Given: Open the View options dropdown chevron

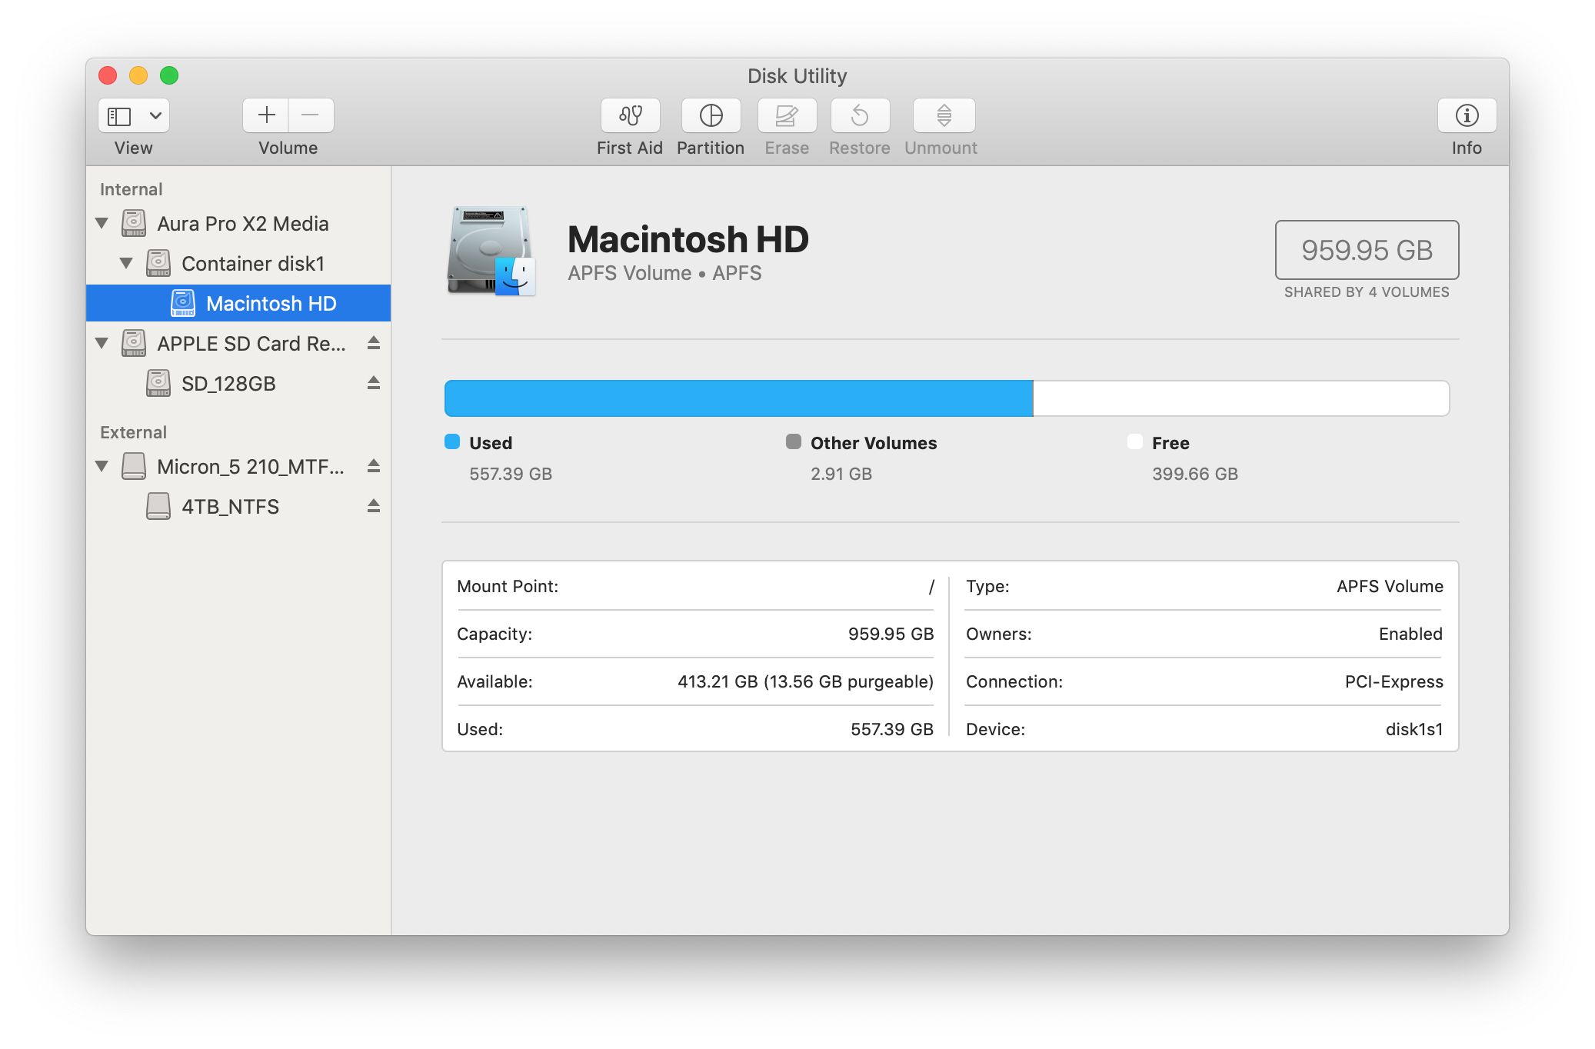Looking at the screenshot, I should pos(154,115).
